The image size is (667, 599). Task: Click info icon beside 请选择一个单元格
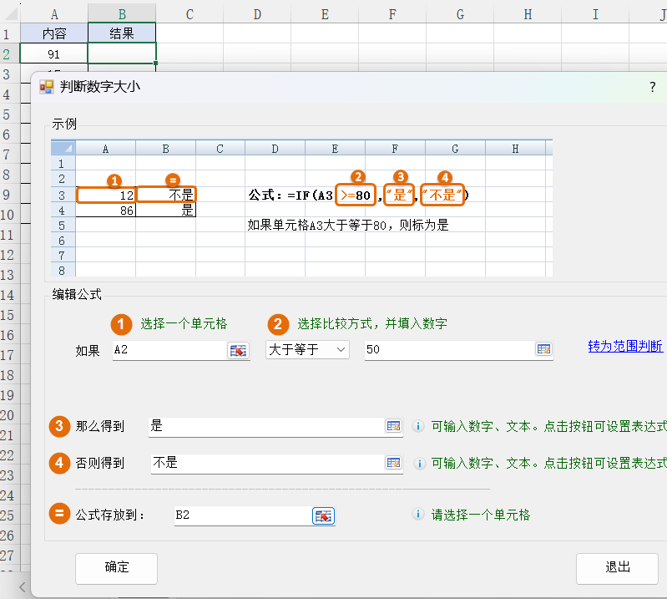[419, 515]
